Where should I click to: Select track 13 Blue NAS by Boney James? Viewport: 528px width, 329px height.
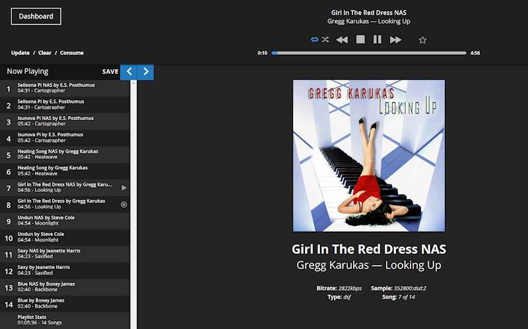(x=65, y=287)
